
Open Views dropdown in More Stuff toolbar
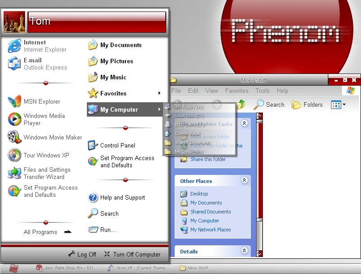338,104
